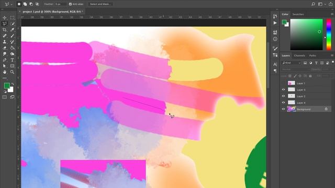
Task: Show hidden Layer 1 visibility box
Action: coord(283,83)
